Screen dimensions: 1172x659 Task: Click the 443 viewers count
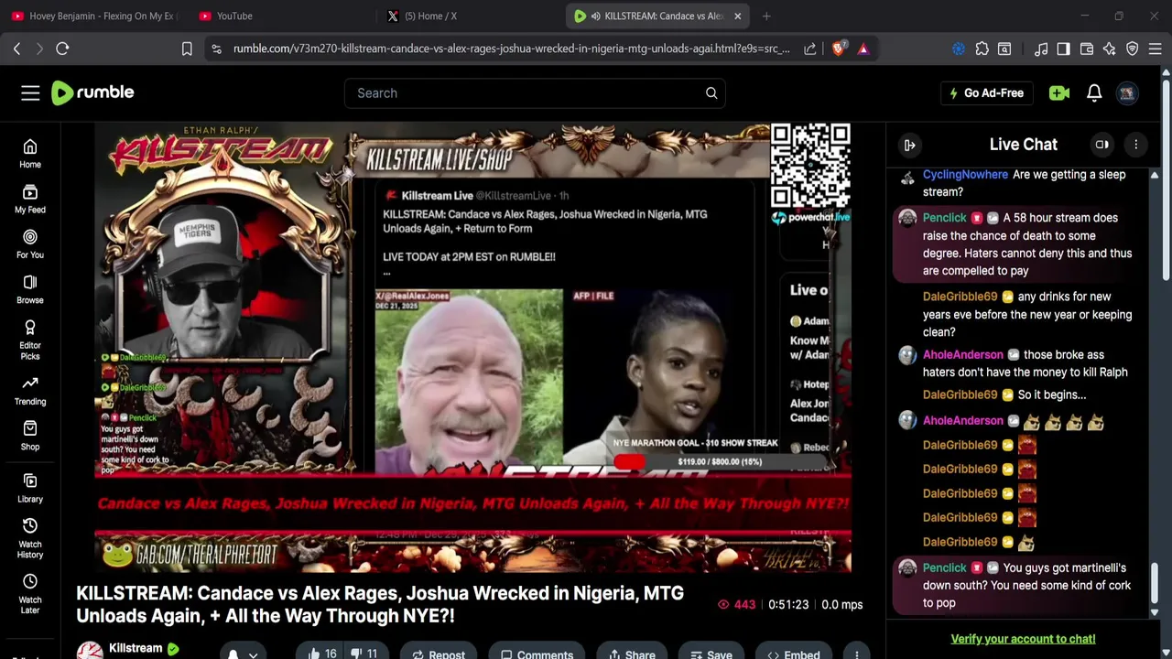click(x=736, y=604)
